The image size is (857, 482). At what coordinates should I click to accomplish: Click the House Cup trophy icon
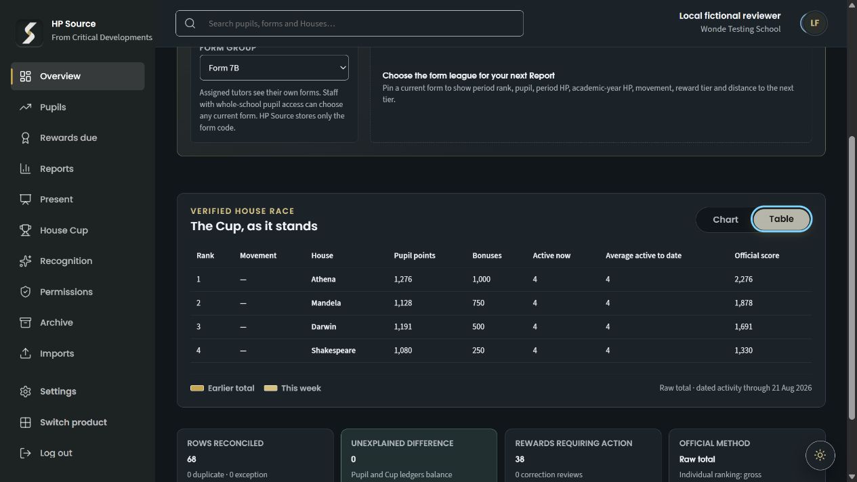(26, 230)
